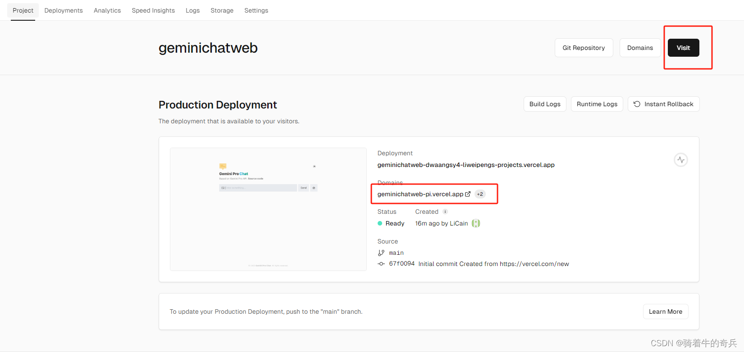
Task: Click the Git Repository button
Action: [584, 48]
